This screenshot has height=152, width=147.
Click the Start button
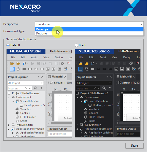[135, 146]
